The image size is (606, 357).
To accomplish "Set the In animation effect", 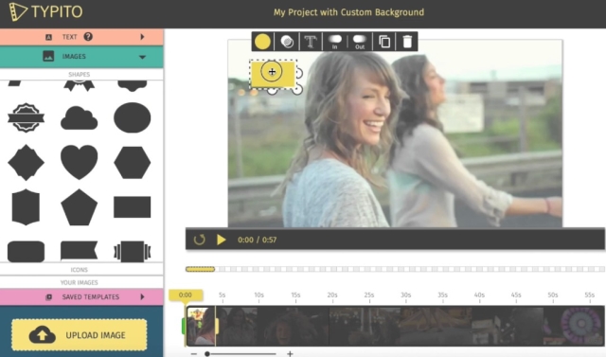I will point(334,42).
